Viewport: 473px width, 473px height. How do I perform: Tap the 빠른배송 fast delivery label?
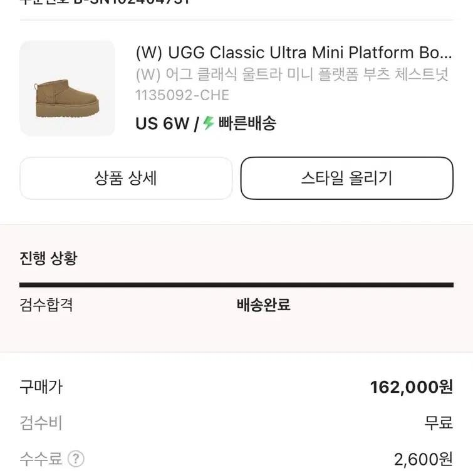(247, 123)
